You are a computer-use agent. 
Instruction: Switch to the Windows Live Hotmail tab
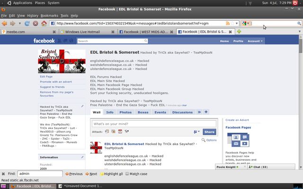coord(85,32)
